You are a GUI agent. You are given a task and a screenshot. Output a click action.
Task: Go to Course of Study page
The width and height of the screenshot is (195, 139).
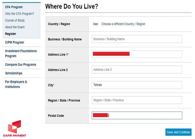point(15,20)
